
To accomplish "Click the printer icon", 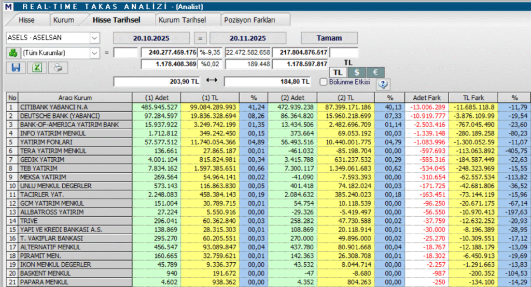I will pyautogui.click(x=58, y=67).
